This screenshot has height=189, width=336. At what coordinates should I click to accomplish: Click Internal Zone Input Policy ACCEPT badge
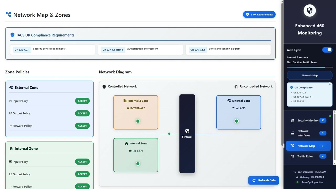click(x=82, y=162)
